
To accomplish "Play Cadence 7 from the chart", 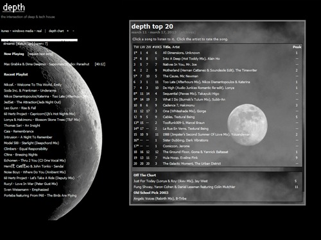I will tap(170, 106).
